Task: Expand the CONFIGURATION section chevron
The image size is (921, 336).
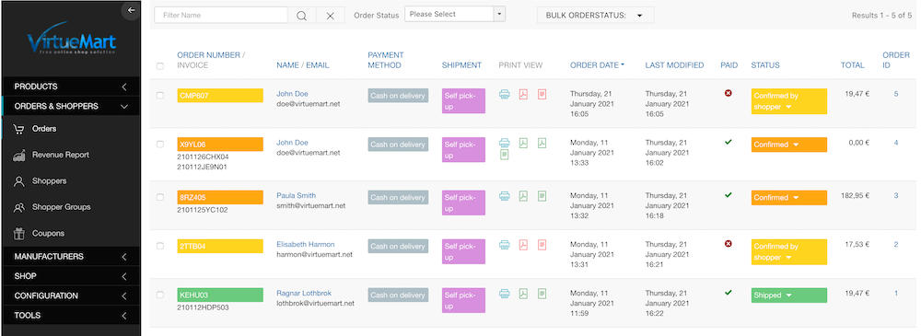Action: coord(124,296)
